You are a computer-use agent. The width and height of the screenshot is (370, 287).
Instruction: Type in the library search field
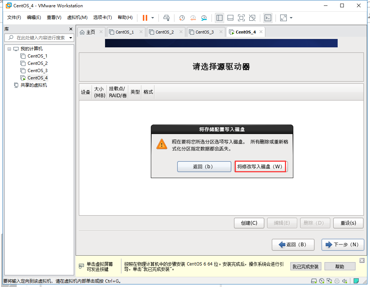40,38
